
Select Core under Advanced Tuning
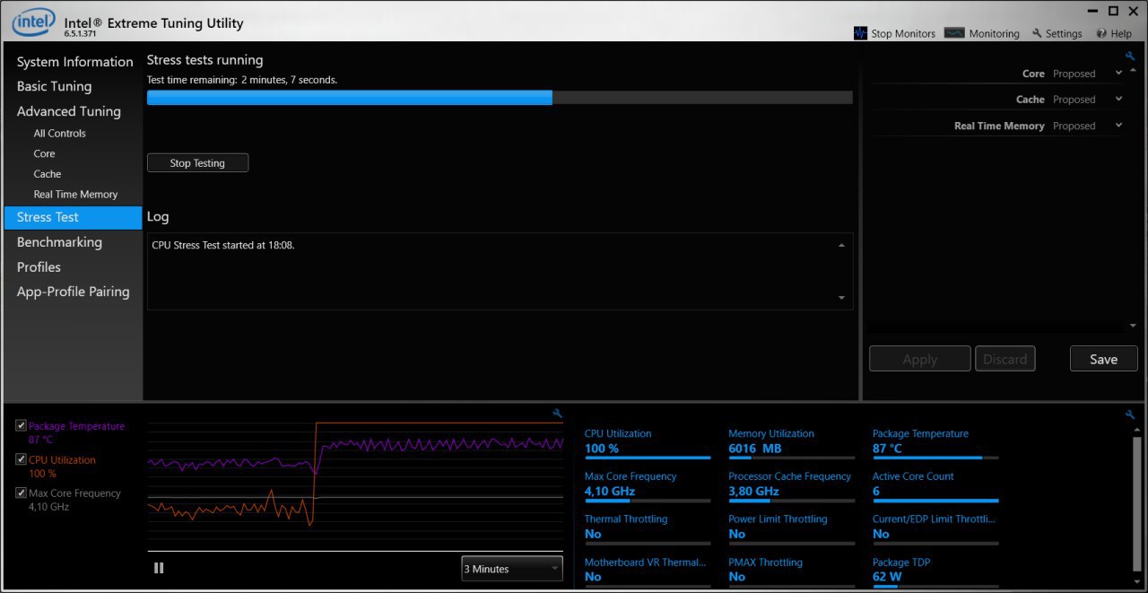point(44,153)
